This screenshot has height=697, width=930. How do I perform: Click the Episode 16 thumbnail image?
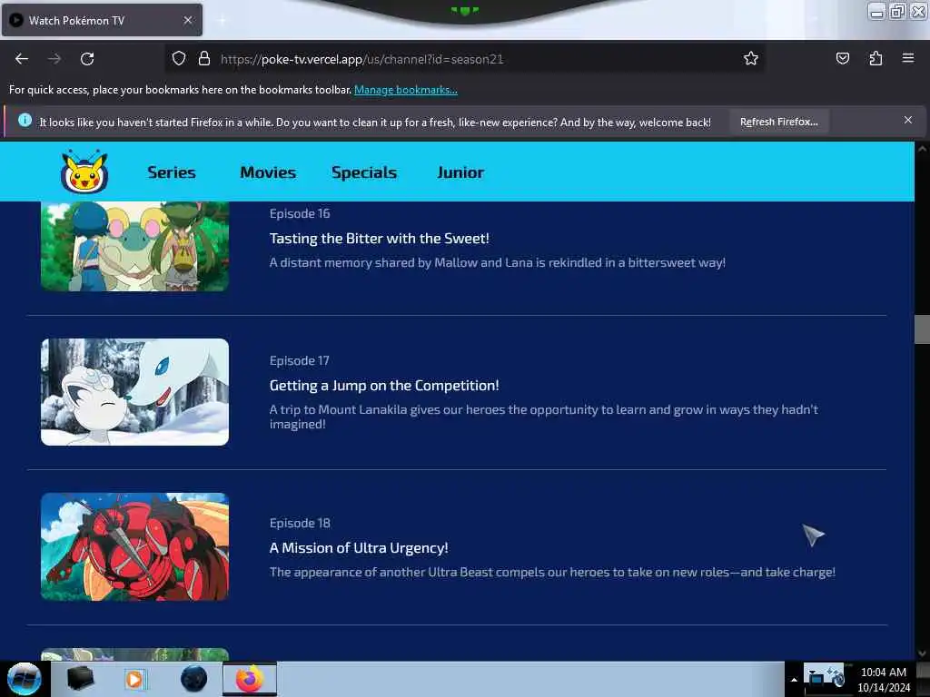point(134,246)
